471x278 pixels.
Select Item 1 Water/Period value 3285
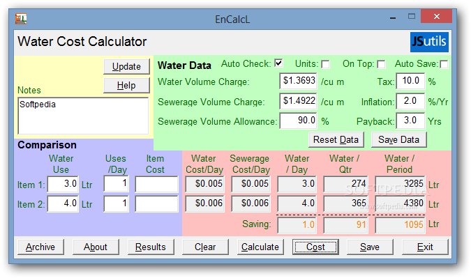tap(400, 184)
